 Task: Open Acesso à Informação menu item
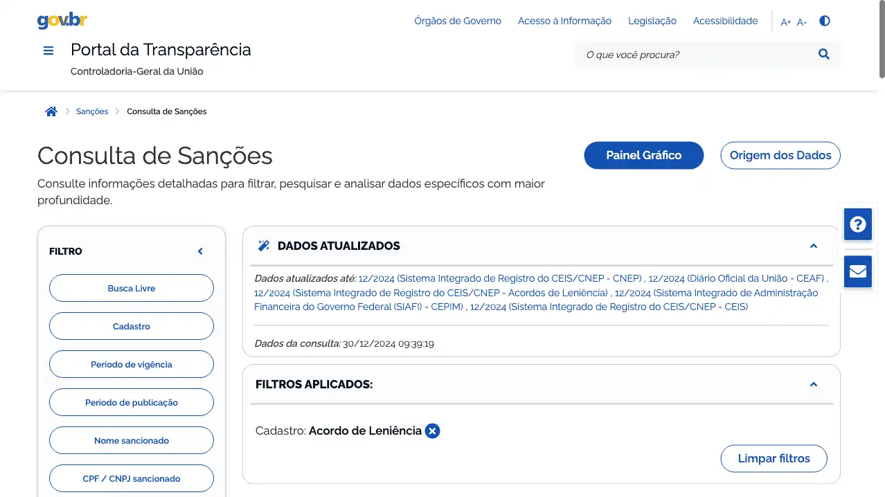click(564, 21)
